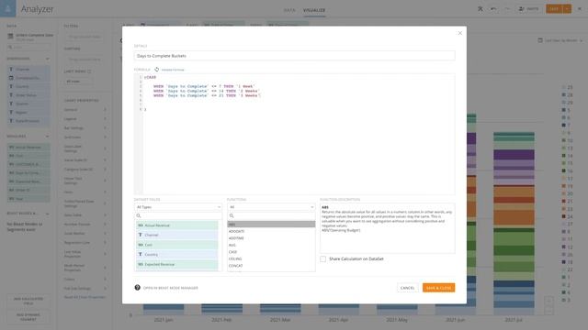The width and height of the screenshot is (588, 330).
Task: Switch to the Data tab
Action: pos(289,10)
